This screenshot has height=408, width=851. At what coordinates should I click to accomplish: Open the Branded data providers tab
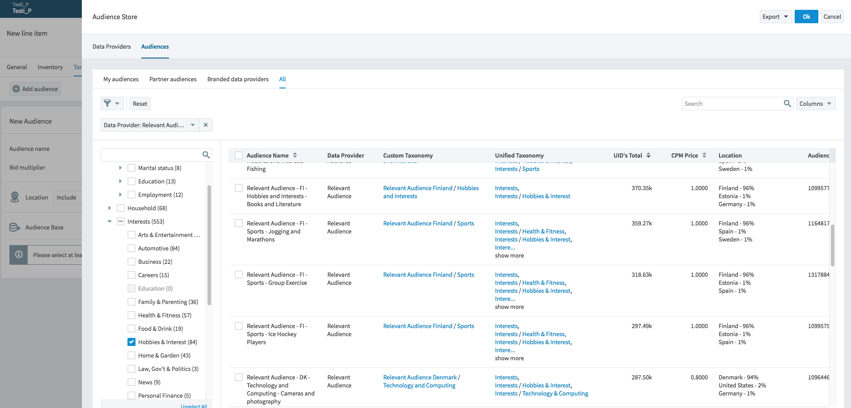pyautogui.click(x=238, y=79)
